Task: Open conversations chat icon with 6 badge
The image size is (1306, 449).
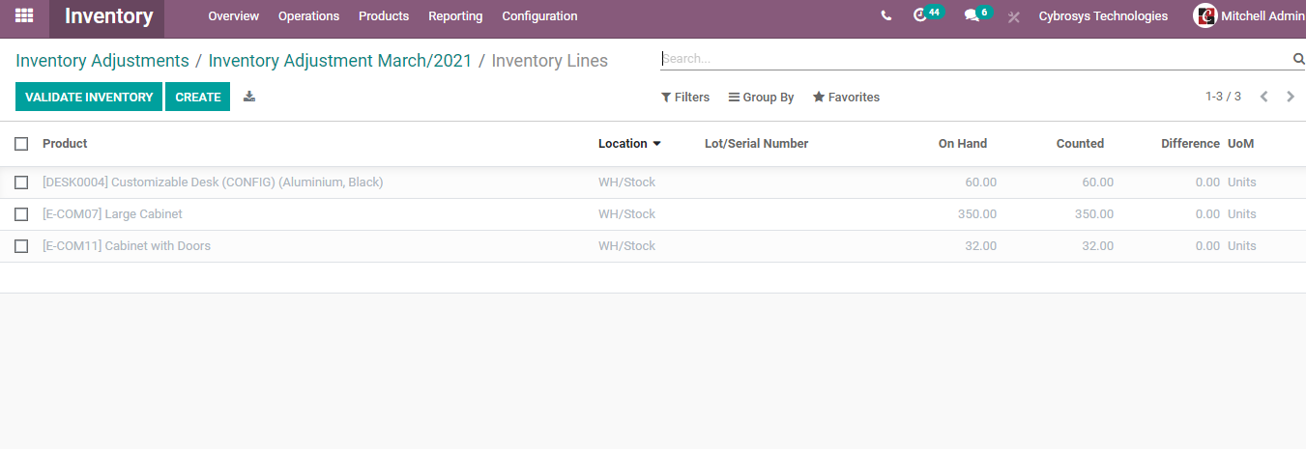Action: tap(977, 15)
